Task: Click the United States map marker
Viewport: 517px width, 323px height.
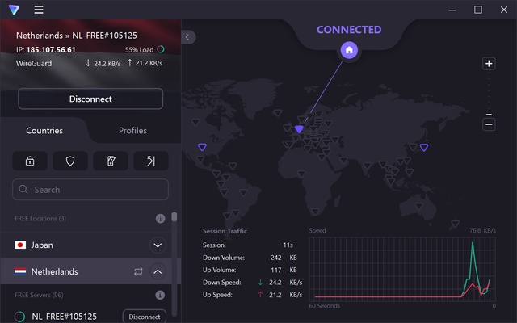Action: (202, 147)
